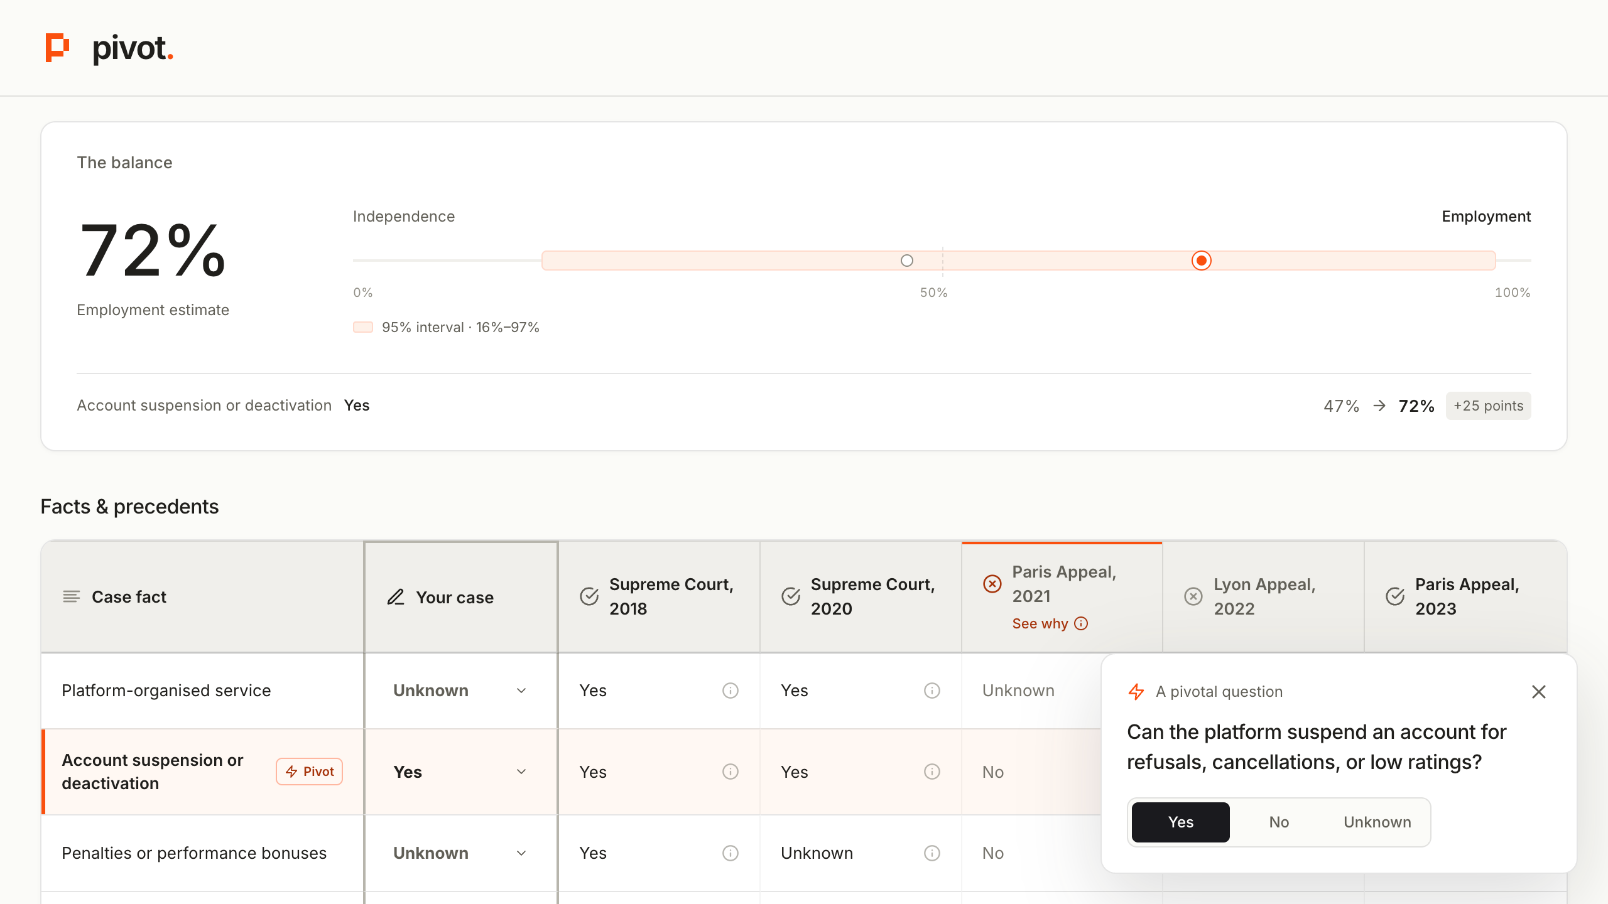Open info for 2018 Penalties or bonuses cell
The image size is (1608, 904).
coord(731,853)
